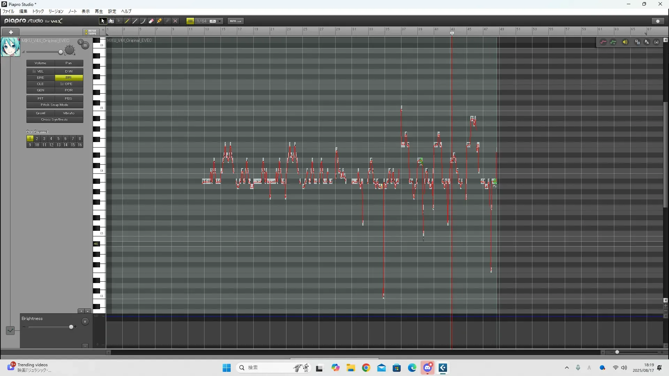The image size is (669, 376).
Task: Select the curve drawing tool
Action: [143, 21]
